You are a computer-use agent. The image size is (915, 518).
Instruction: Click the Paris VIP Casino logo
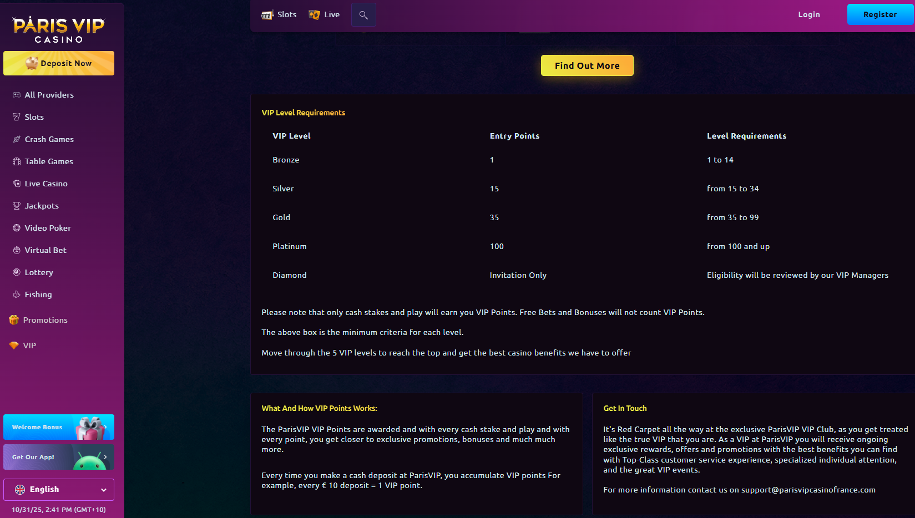click(59, 29)
